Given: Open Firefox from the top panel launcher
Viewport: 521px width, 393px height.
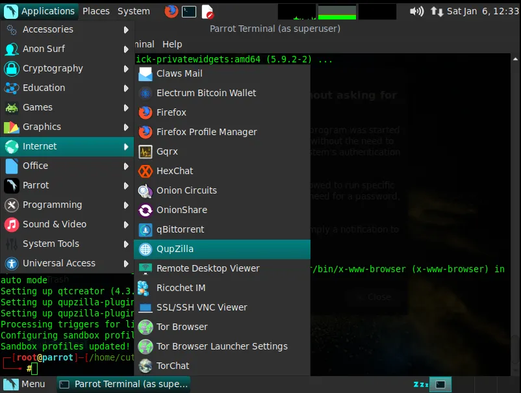Looking at the screenshot, I should (x=172, y=11).
